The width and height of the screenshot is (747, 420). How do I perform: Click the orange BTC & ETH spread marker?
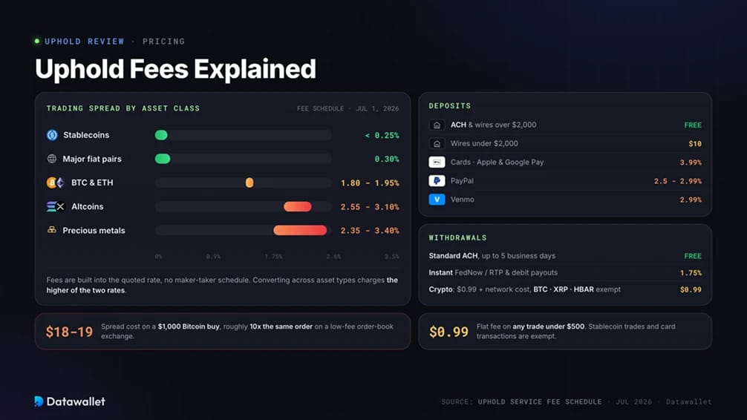249,183
